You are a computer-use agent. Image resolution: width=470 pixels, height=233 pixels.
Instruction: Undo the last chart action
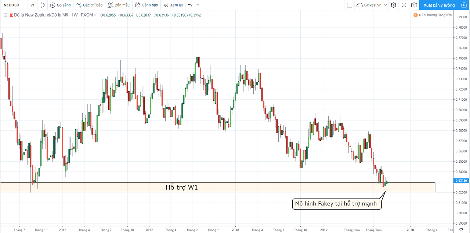tap(190, 5)
